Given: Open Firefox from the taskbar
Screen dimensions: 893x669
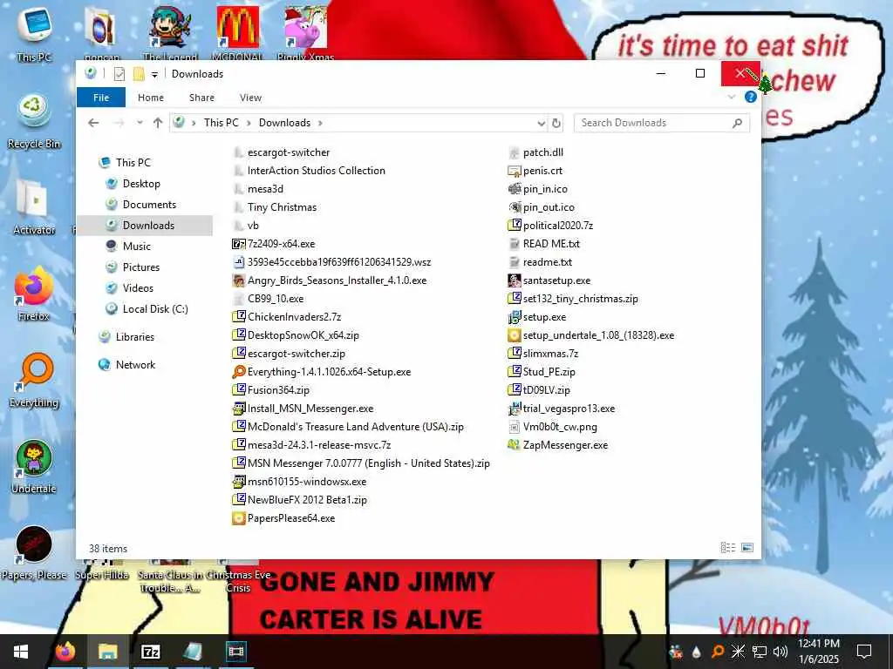Looking at the screenshot, I should (65, 652).
